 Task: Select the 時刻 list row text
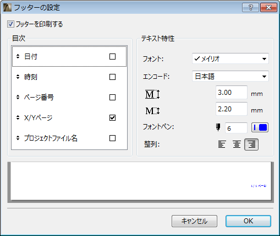tap(31, 77)
